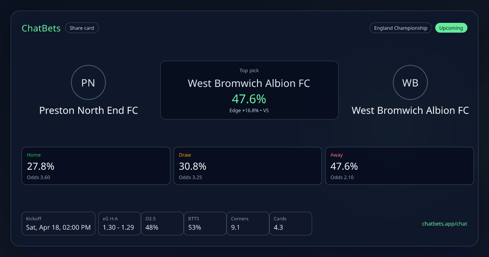The image size is (489, 257).
Task: Select the BTTS 53% stat tile
Action: (x=205, y=224)
